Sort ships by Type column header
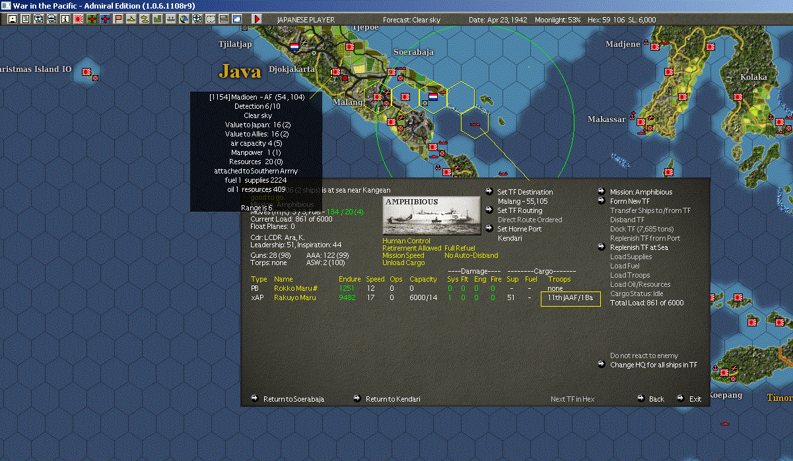This screenshot has width=793, height=461. coord(259,279)
